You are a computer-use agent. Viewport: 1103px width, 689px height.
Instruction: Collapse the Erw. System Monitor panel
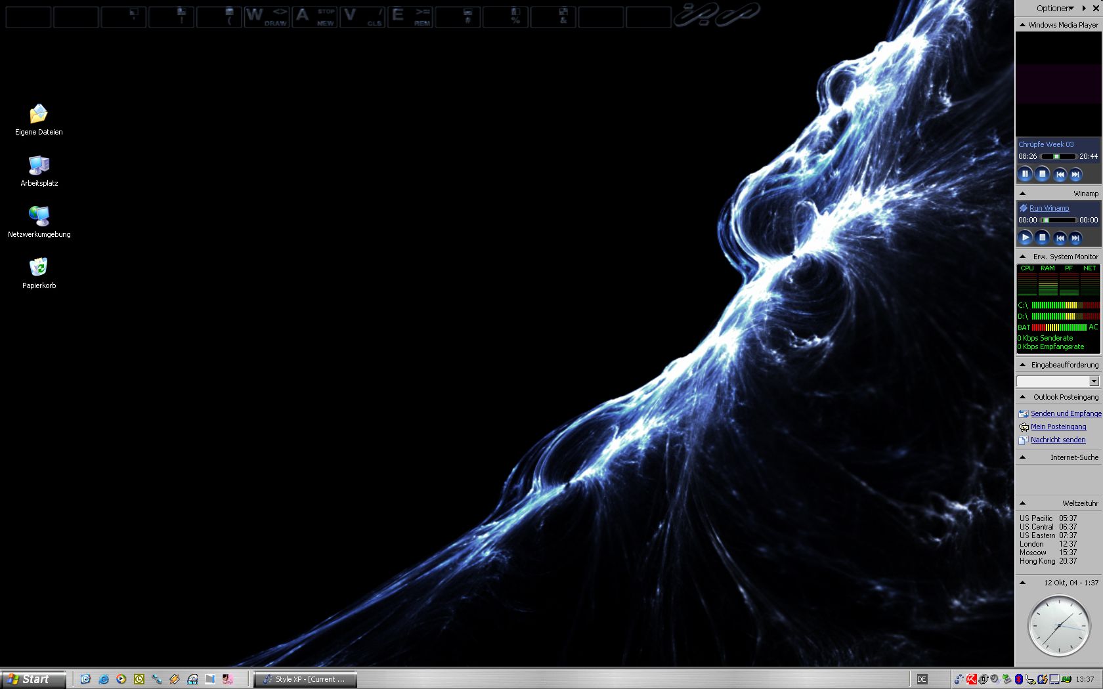1022,257
